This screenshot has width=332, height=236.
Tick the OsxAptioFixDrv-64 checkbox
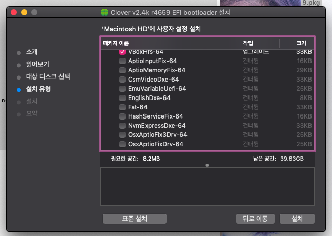pyautogui.click(x=122, y=144)
